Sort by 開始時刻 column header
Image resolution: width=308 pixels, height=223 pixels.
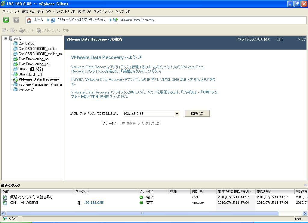point(275,191)
